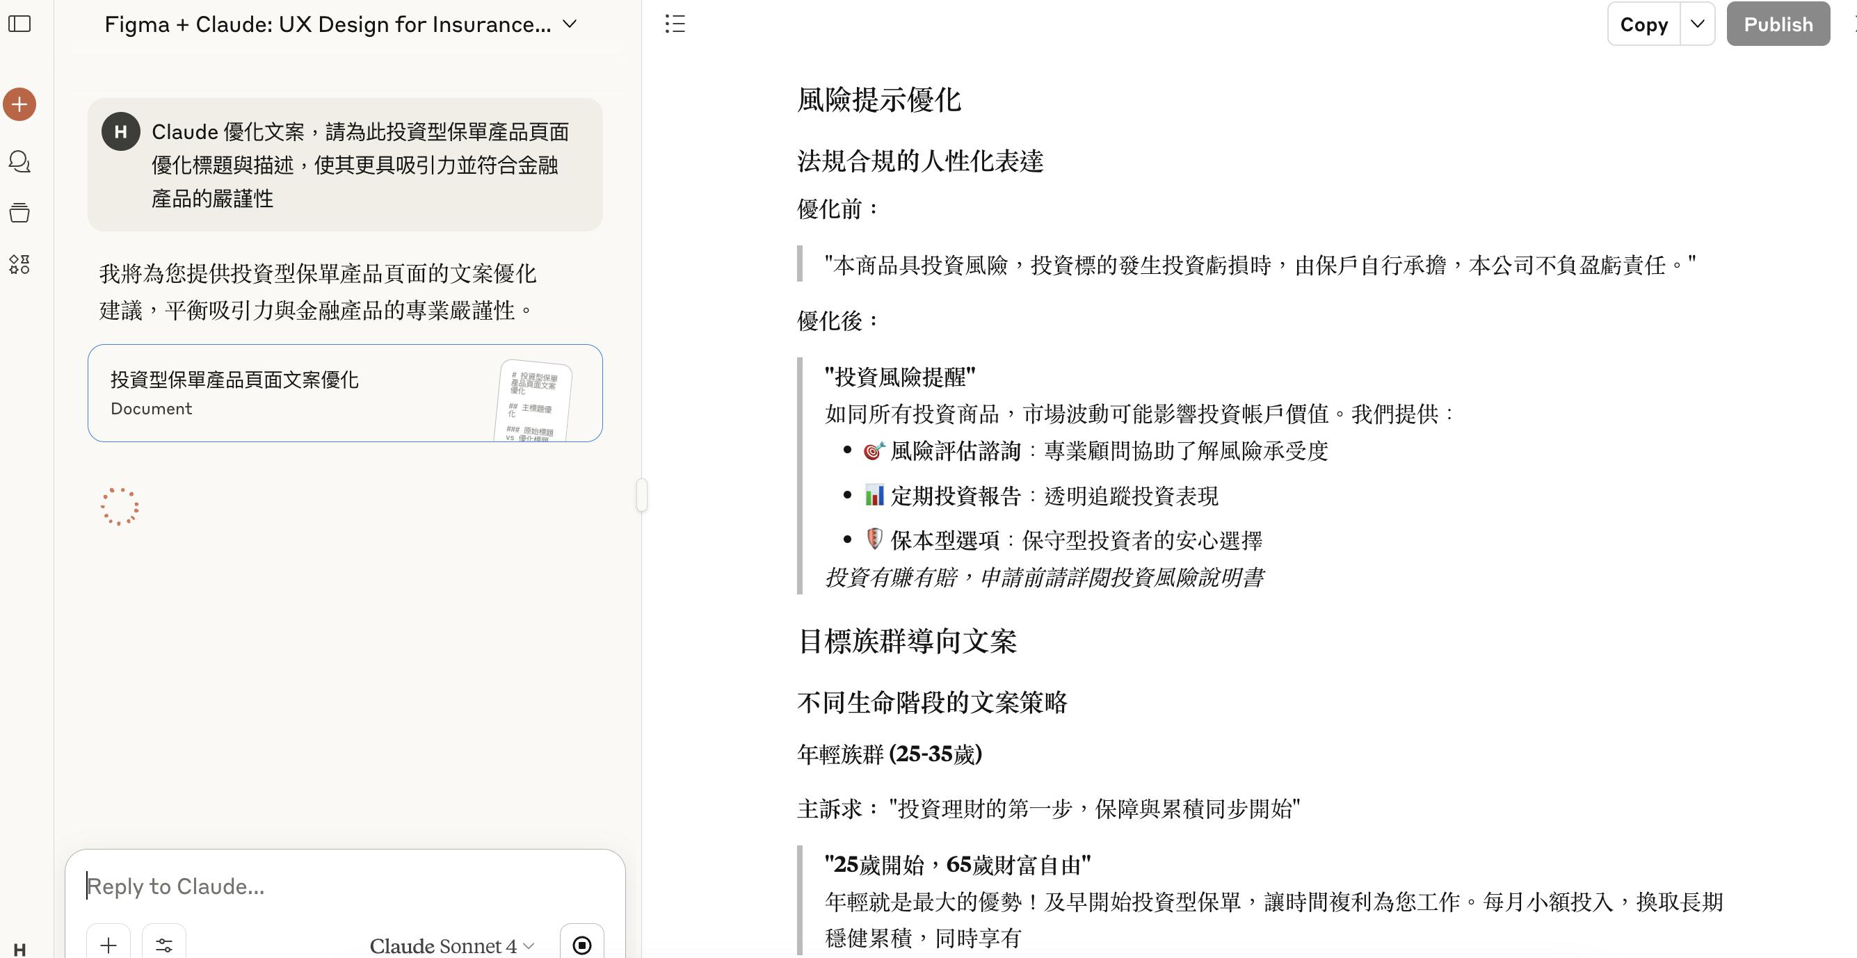The height and width of the screenshot is (958, 1857).
Task: Open the Claude Sonnet 4 model selector
Action: tap(452, 945)
